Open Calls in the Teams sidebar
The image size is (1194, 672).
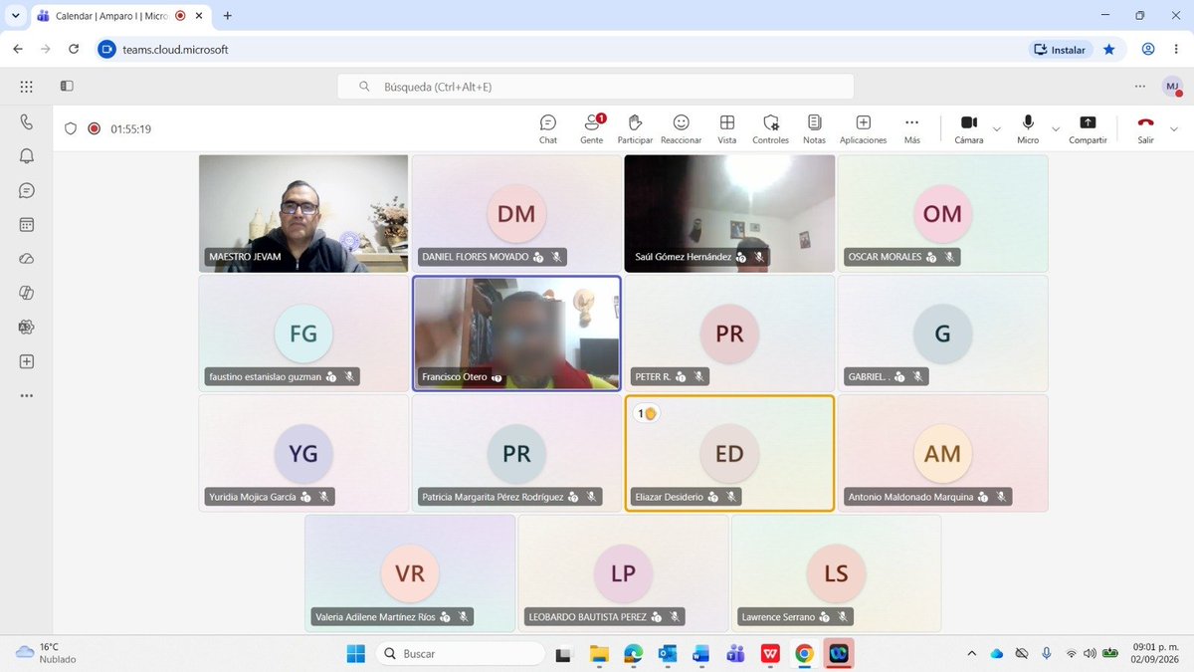coord(27,121)
